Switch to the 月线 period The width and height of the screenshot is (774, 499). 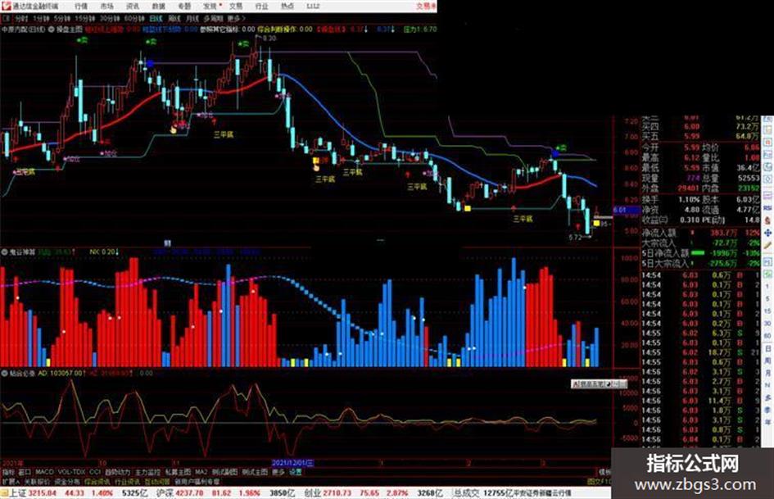point(192,19)
